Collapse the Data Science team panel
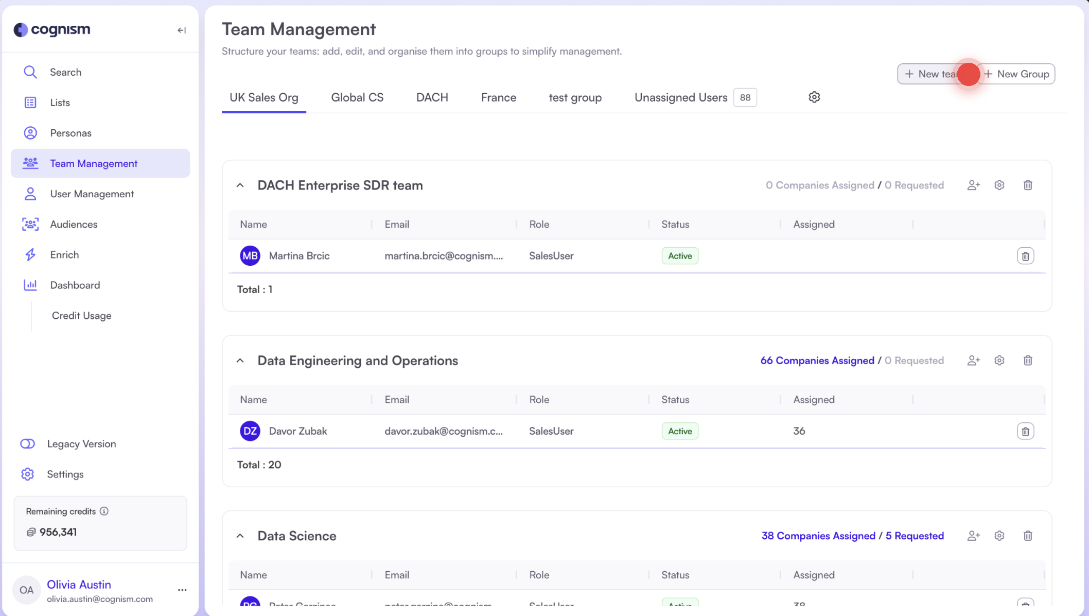Image resolution: width=1089 pixels, height=616 pixels. click(x=240, y=536)
